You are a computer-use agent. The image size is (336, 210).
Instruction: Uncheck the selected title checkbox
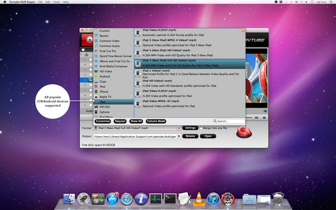91,80
